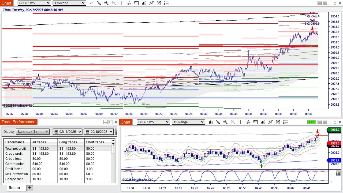Choose the crosshair cursor in bottom chart
Image resolution: width=343 pixels, height=193 pixels.
[x=240, y=122]
